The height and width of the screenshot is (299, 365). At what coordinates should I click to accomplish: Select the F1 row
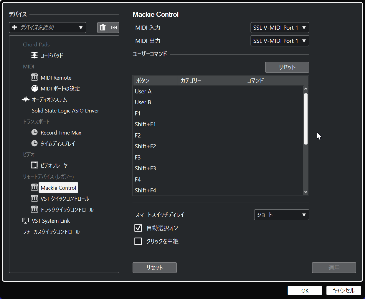(218, 113)
